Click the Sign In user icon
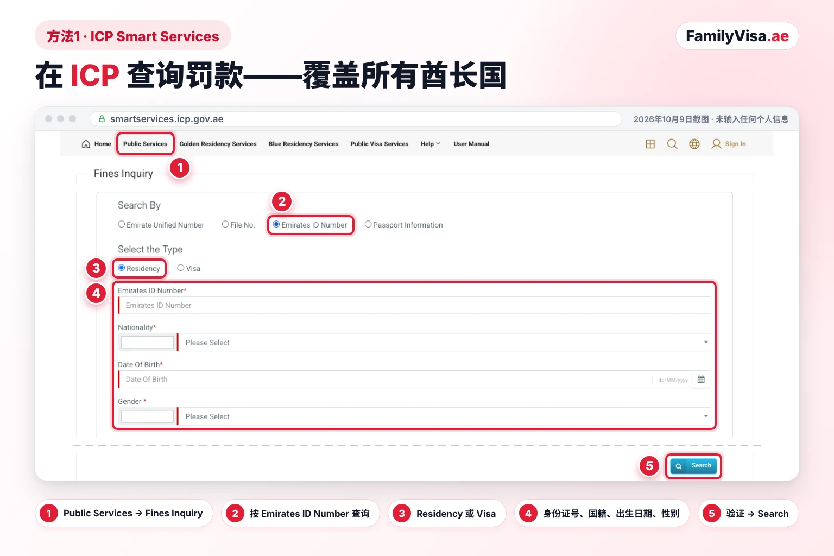The image size is (834, 556). pos(716,144)
